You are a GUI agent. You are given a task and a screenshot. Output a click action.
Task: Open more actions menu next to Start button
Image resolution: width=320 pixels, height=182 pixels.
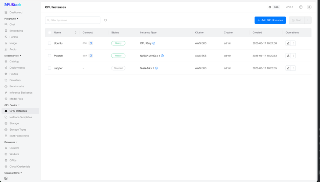pos(308,20)
